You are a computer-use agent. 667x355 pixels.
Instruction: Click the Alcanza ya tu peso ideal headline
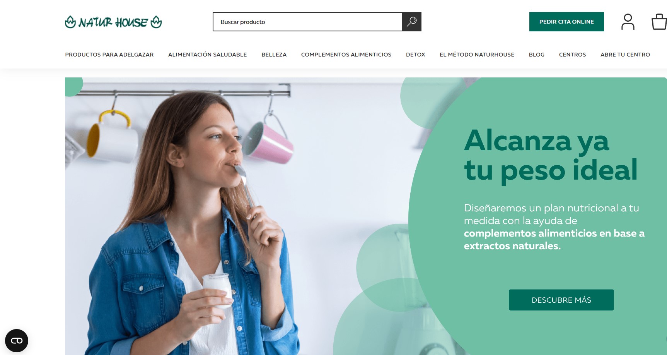click(x=551, y=155)
